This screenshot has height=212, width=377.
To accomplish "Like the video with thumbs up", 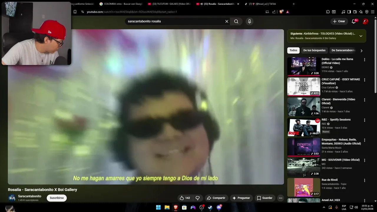I will pos(185,198).
